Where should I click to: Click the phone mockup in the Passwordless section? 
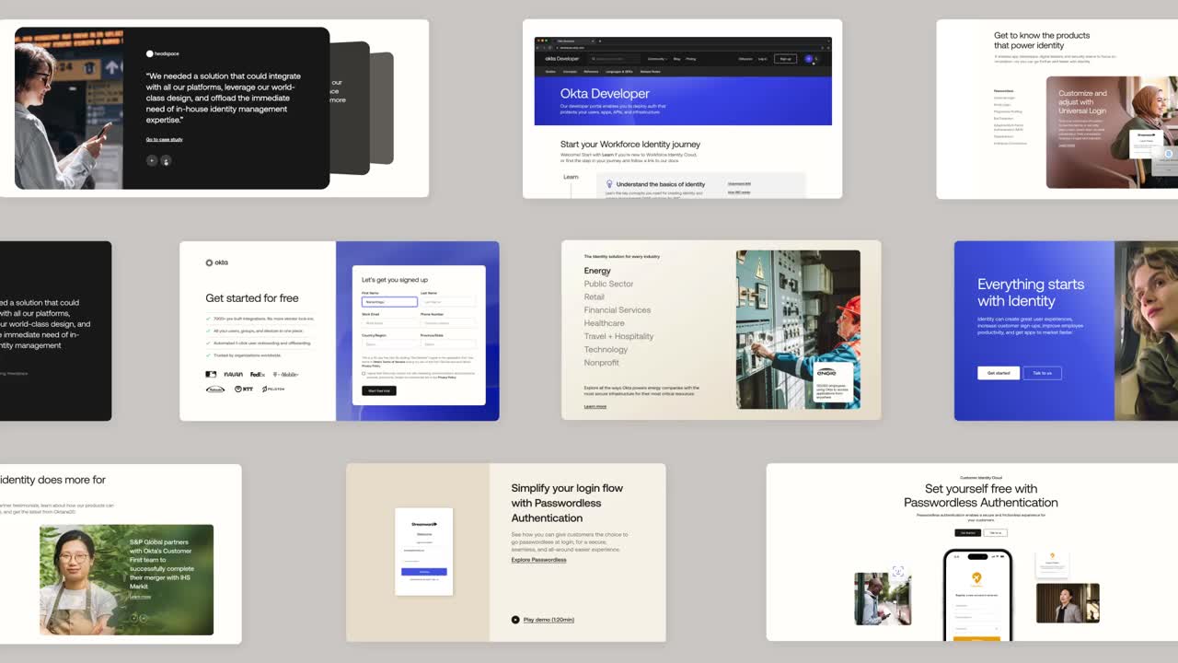[x=977, y=596]
